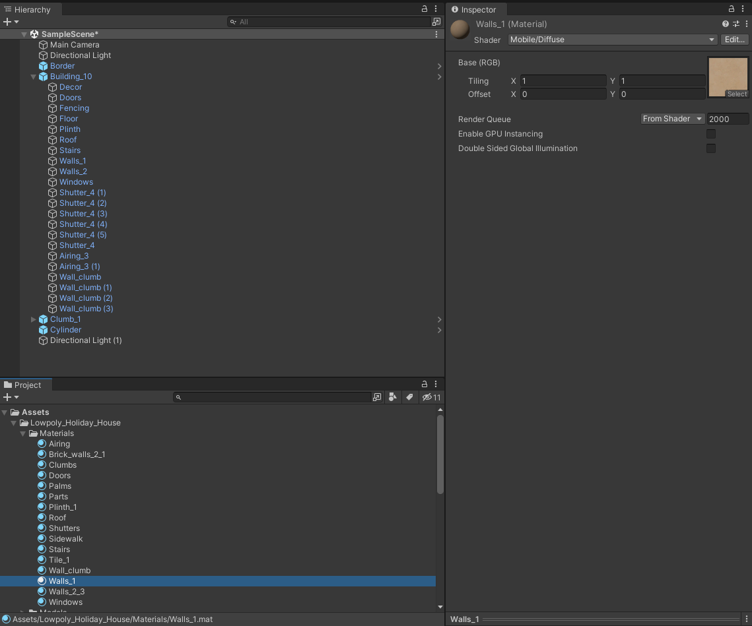The width and height of the screenshot is (752, 626).
Task: Click the Inspector panel lock icon
Action: pyautogui.click(x=732, y=9)
